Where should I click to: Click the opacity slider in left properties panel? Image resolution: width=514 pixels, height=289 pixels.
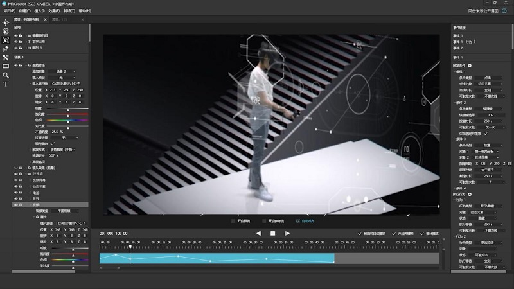[67, 126]
